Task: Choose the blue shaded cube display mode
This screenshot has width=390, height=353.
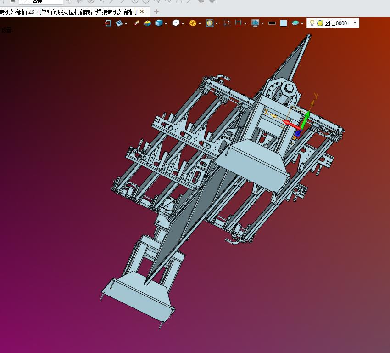Action: click(159, 23)
